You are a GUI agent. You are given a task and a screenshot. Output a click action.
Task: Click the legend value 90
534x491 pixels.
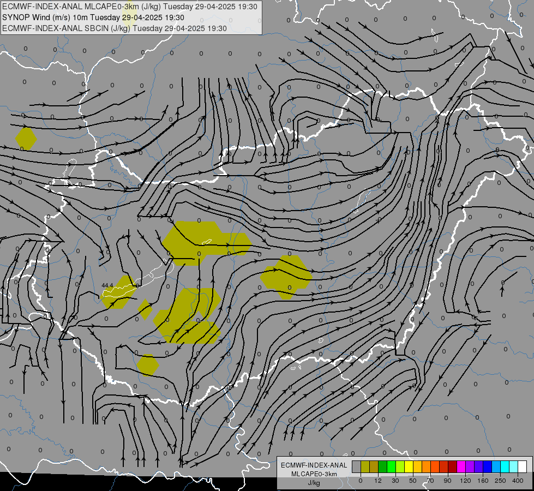click(447, 481)
